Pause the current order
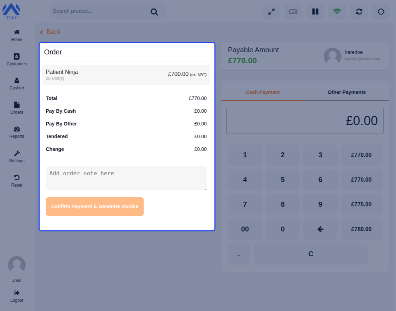Viewport: 396px width, 311px height. coord(315,11)
